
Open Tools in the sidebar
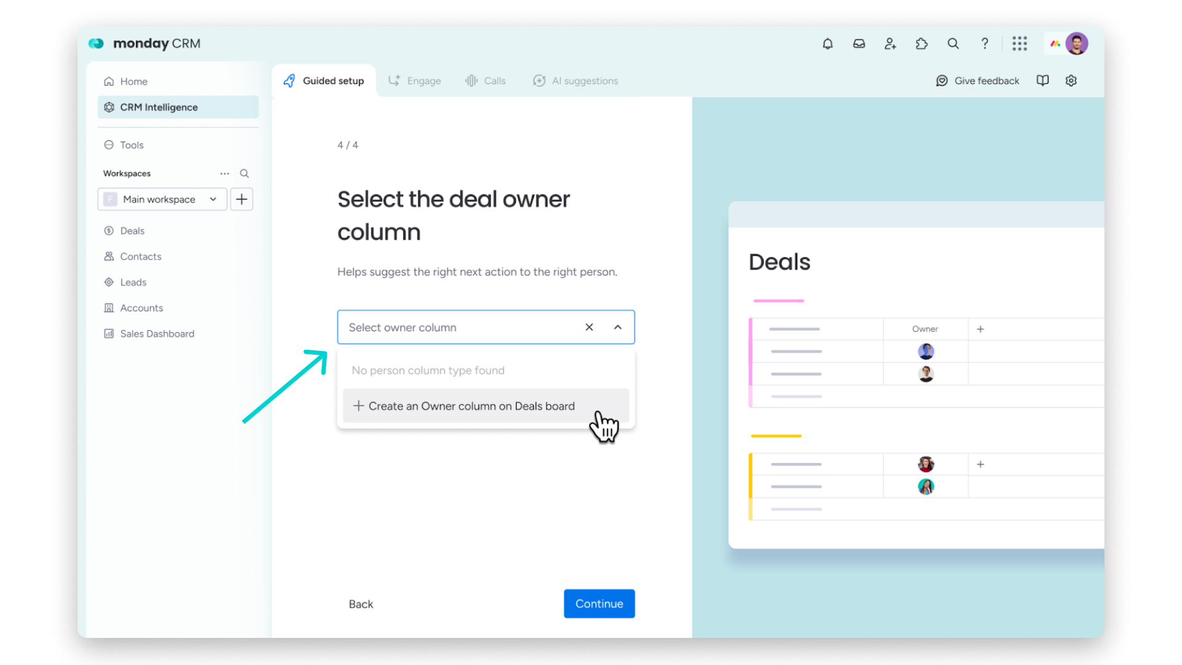(178, 145)
